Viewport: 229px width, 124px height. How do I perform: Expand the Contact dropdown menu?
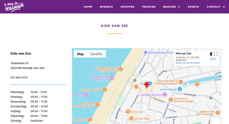[216, 7]
